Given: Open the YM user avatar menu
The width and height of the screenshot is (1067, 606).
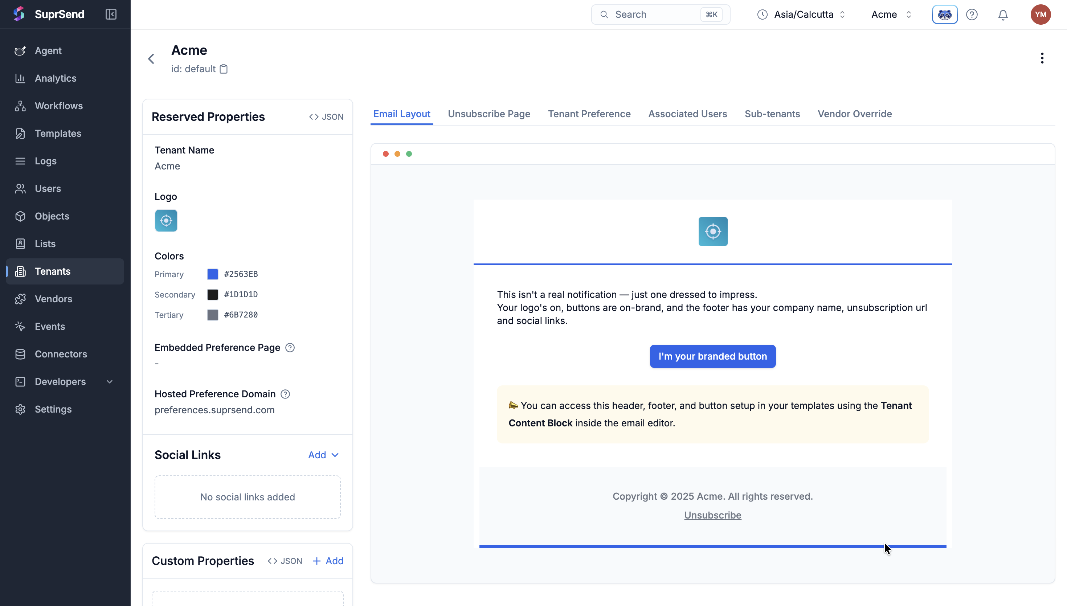Looking at the screenshot, I should 1041,15.
